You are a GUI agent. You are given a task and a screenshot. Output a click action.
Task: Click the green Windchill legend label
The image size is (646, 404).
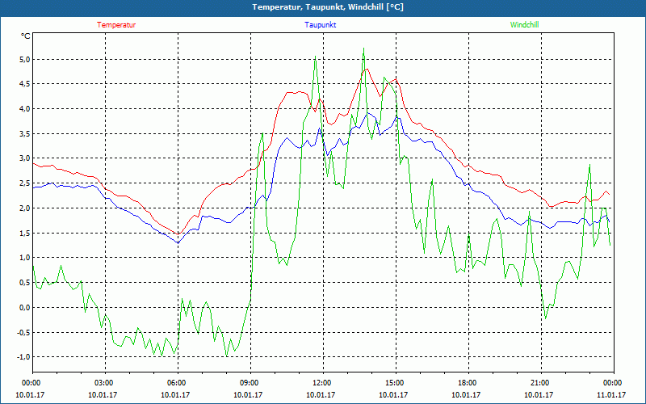pyautogui.click(x=524, y=25)
